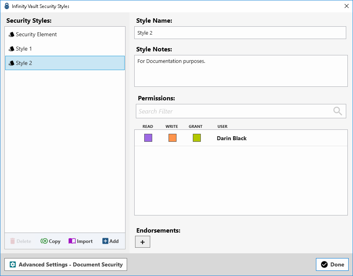Click the search magnifier icon
This screenshot has height=276, width=353.
pyautogui.click(x=337, y=111)
